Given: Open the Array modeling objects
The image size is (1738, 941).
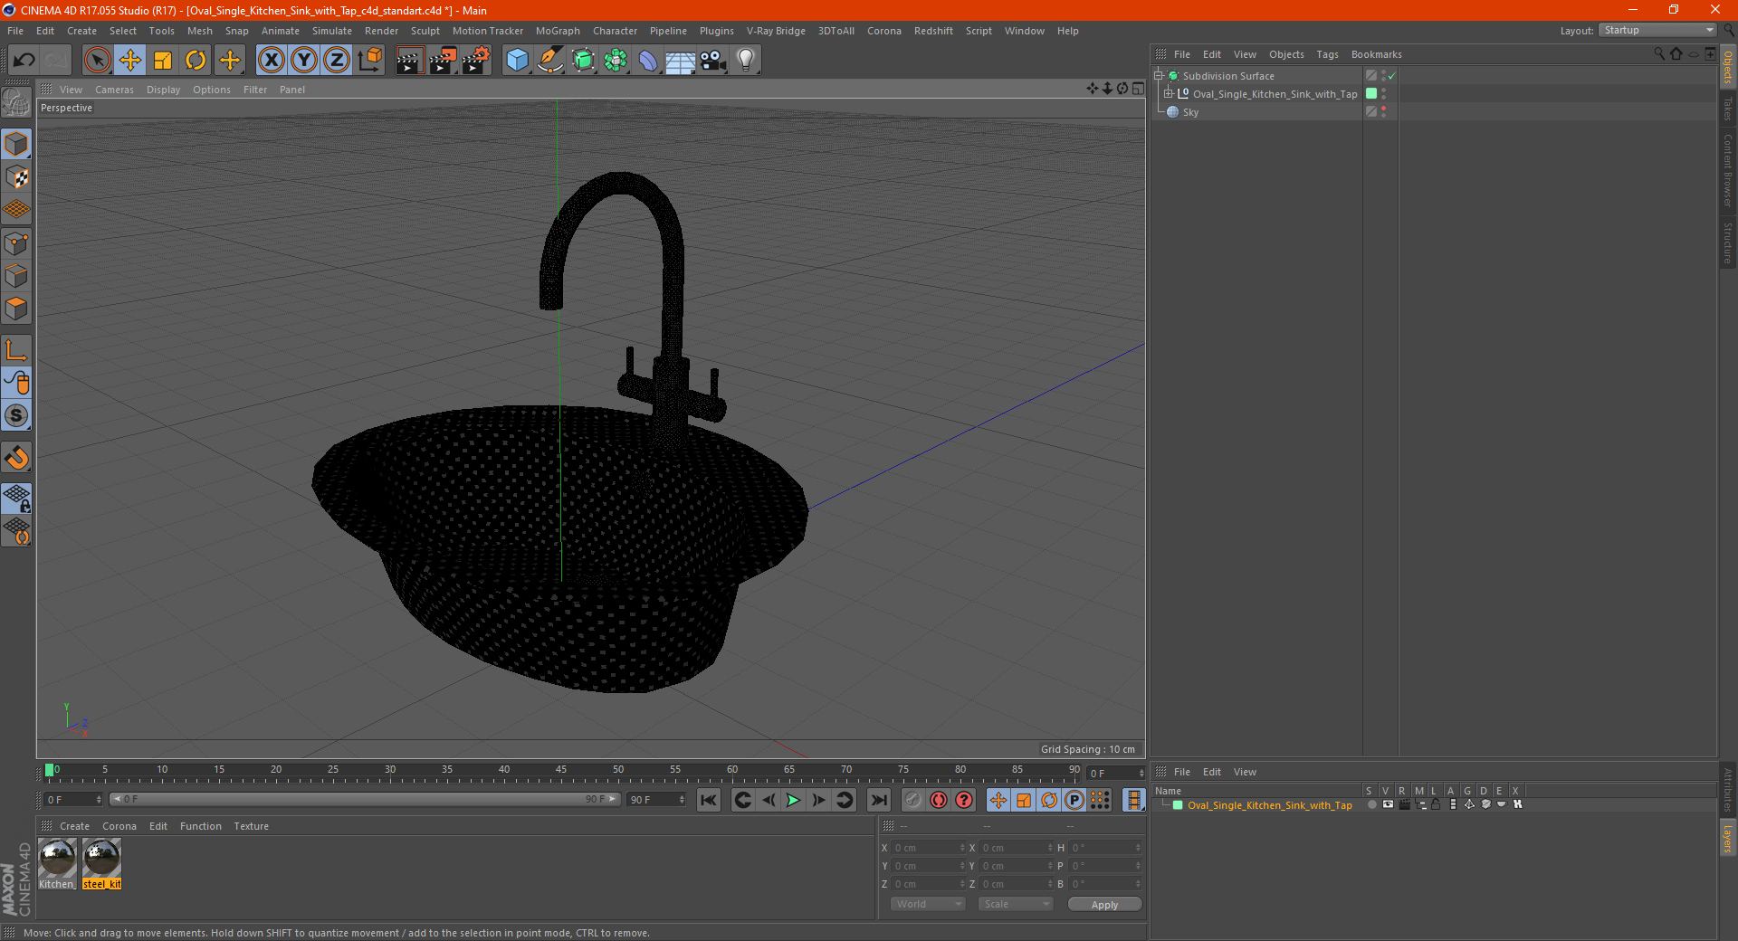Looking at the screenshot, I should pyautogui.click(x=616, y=61).
